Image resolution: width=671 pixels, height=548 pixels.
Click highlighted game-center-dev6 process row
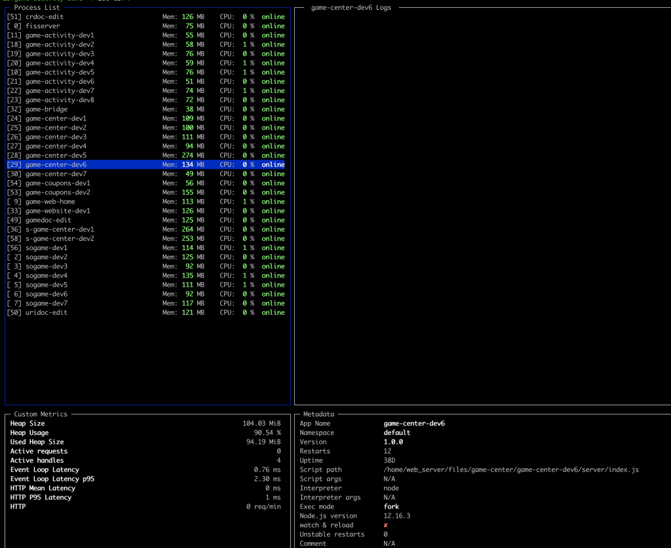[145, 164]
